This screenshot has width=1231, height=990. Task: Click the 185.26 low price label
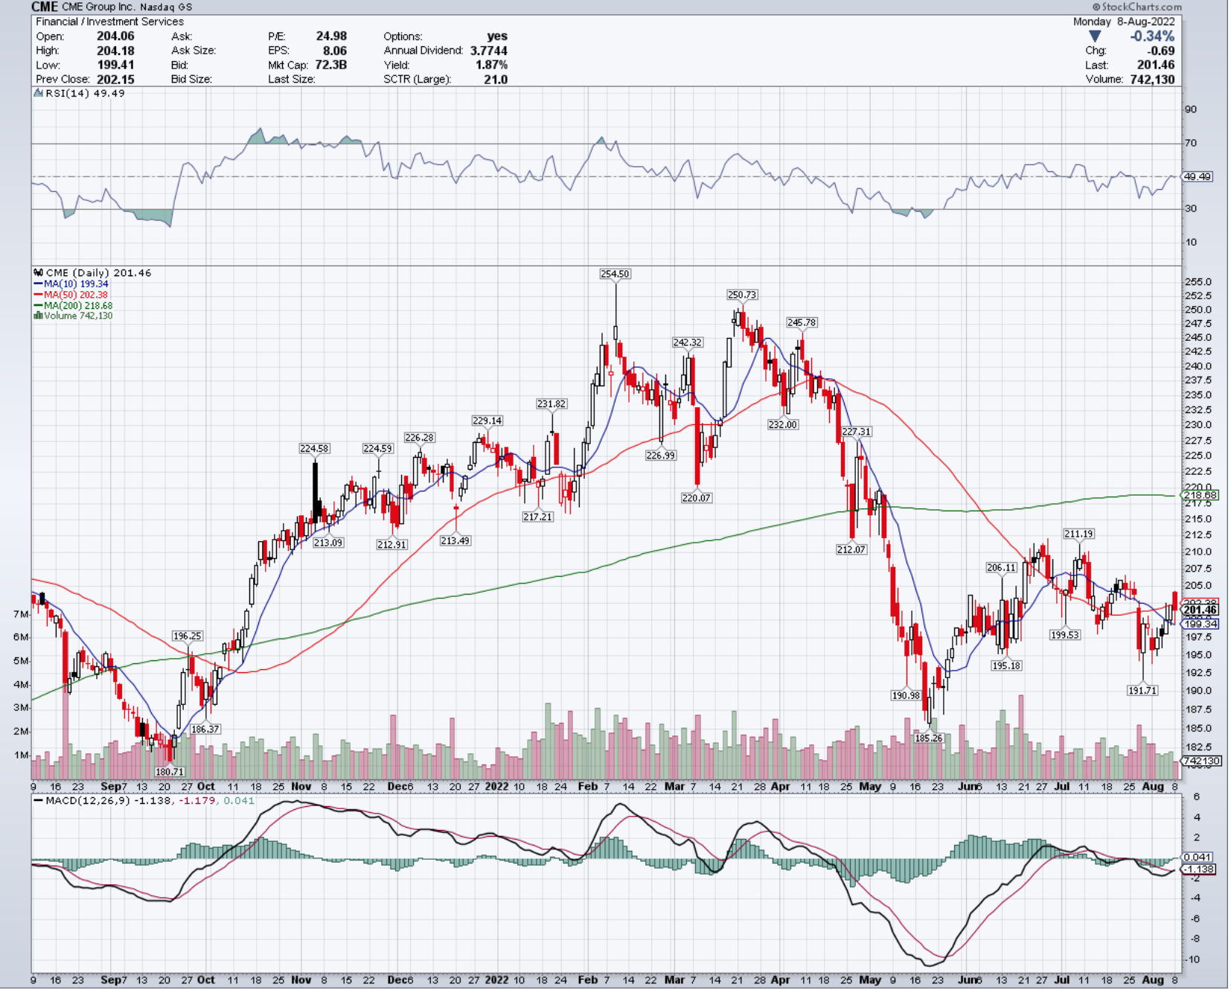pyautogui.click(x=928, y=738)
